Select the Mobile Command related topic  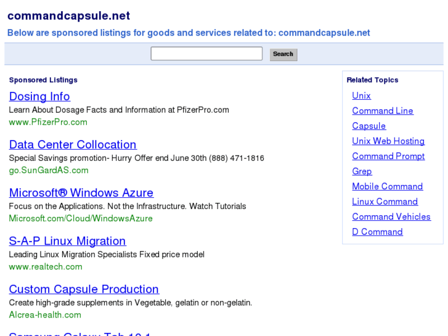(x=388, y=186)
